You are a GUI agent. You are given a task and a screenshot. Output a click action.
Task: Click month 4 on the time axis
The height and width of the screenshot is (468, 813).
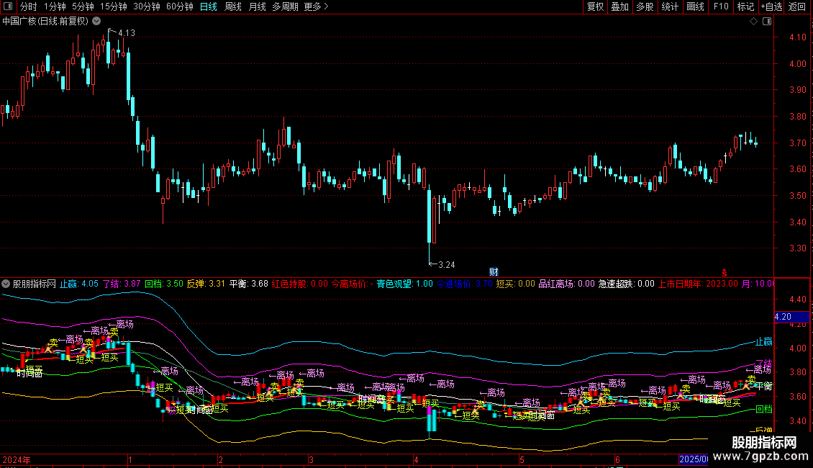click(x=417, y=459)
